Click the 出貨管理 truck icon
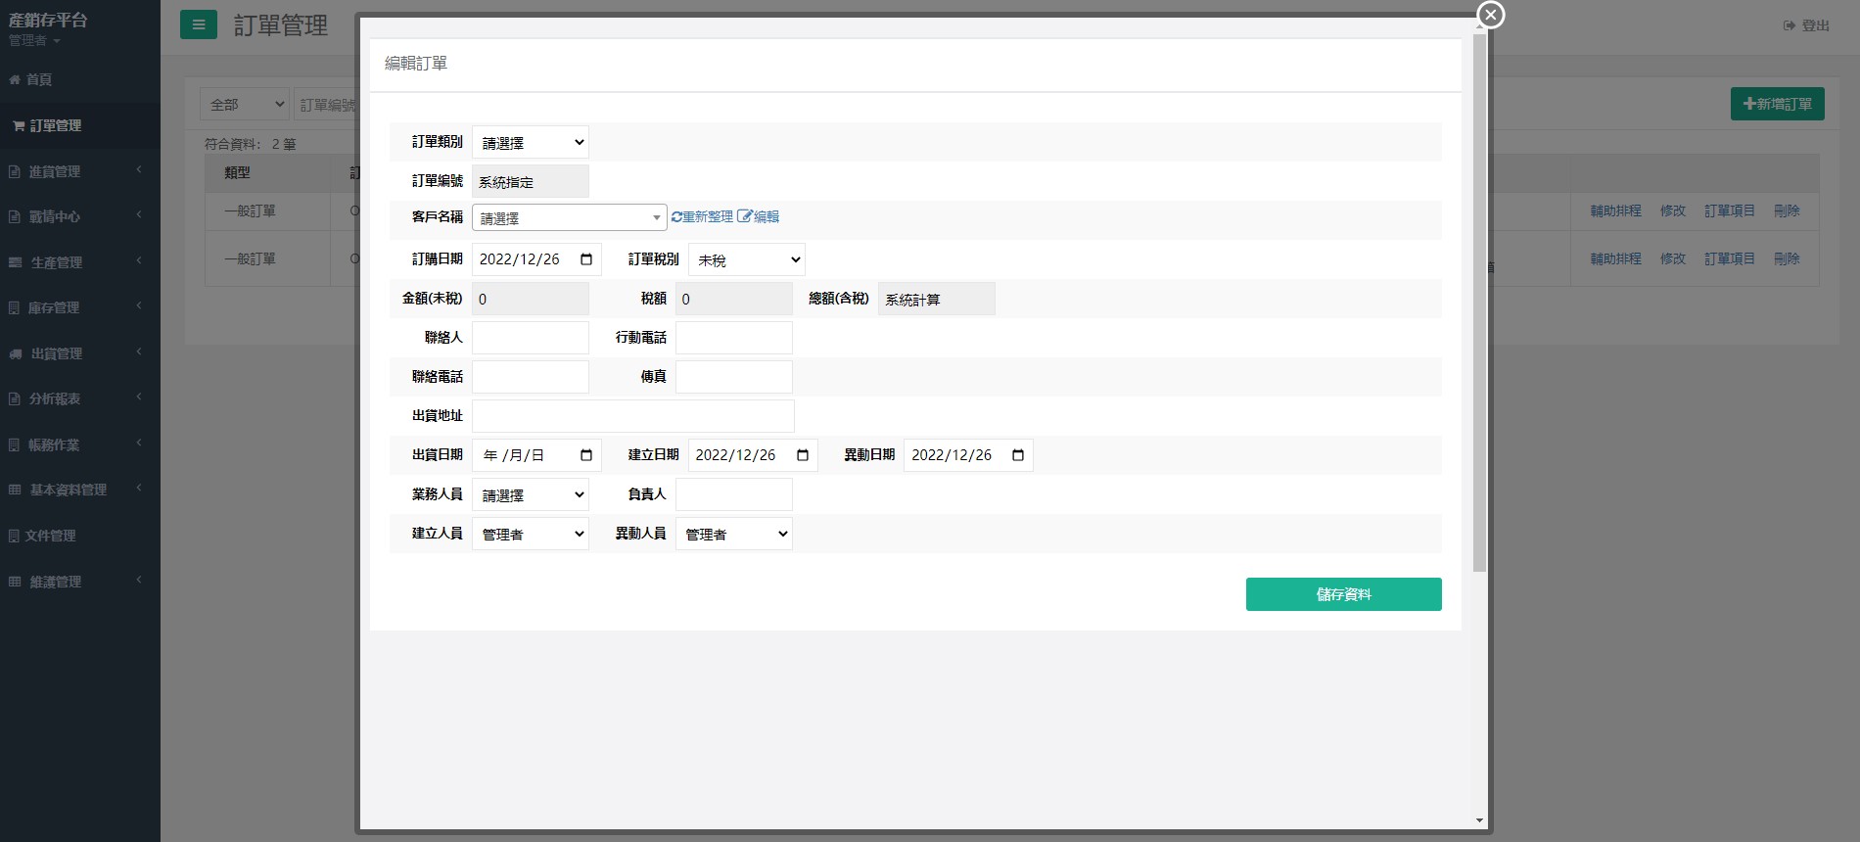This screenshot has height=842, width=1860. pos(16,353)
